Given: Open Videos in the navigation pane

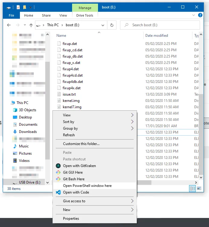Looking at the screenshot, I should point(24,161).
